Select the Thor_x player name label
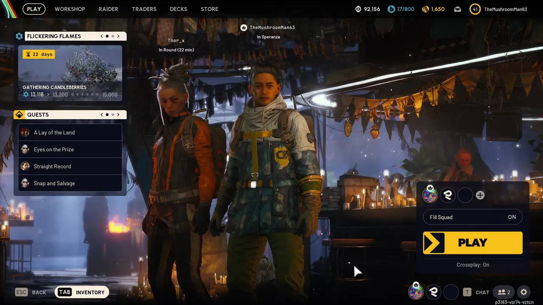The width and height of the screenshot is (543, 305). [176, 41]
